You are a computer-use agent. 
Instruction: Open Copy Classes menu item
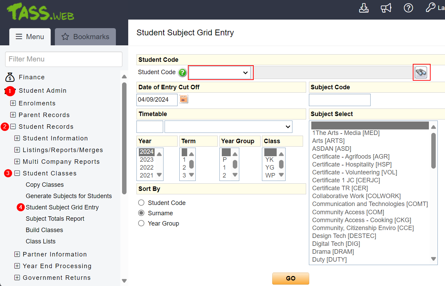45,185
